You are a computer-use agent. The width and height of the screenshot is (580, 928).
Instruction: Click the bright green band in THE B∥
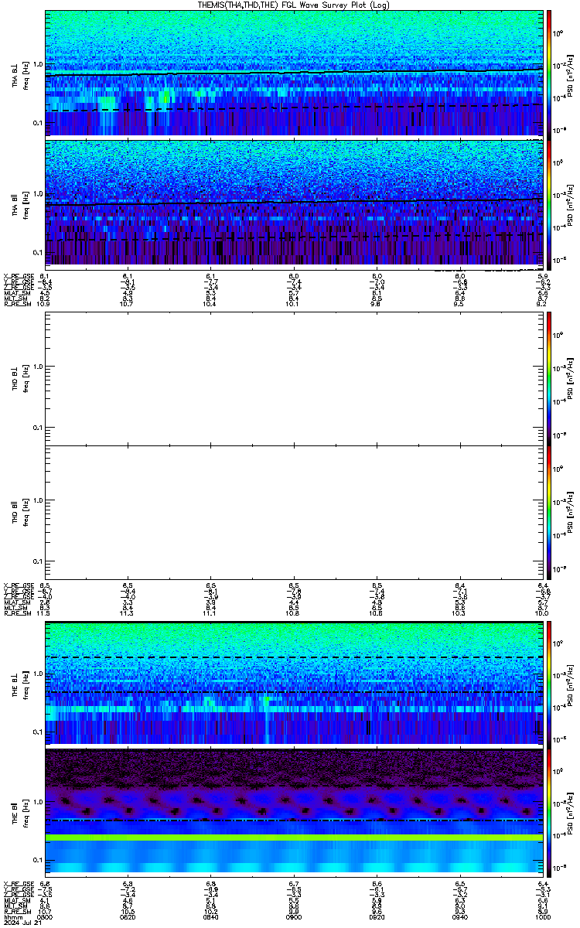293,838
